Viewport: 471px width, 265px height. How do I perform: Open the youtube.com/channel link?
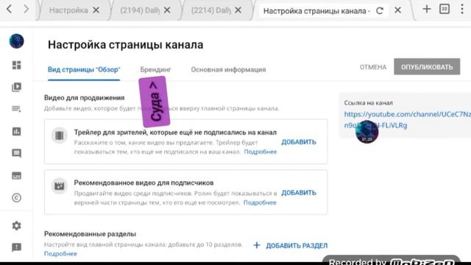click(x=407, y=119)
